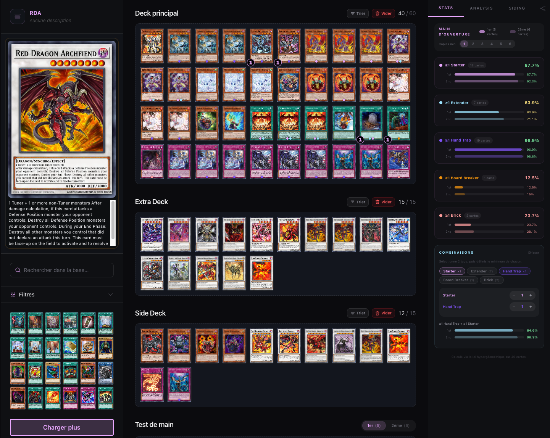Toggle the Extender (7) combination tag
The width and height of the screenshot is (550, 438).
tap(482, 271)
